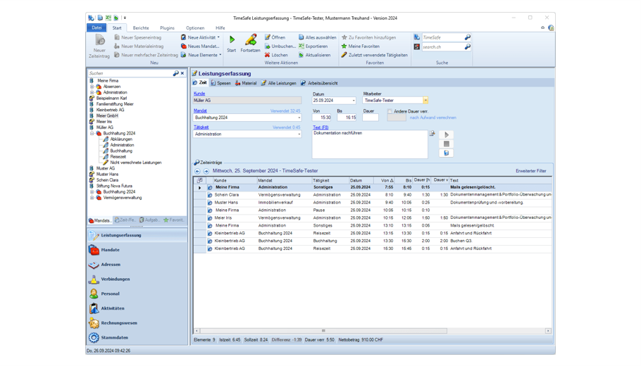
Task: Open the Mitarbeiter dropdown list
Action: tap(425, 101)
